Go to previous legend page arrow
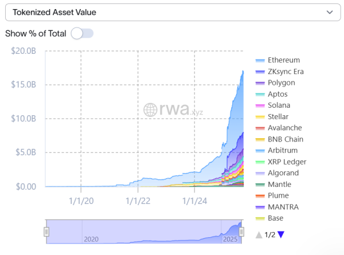The width and height of the screenshot is (344, 255). pos(259,234)
